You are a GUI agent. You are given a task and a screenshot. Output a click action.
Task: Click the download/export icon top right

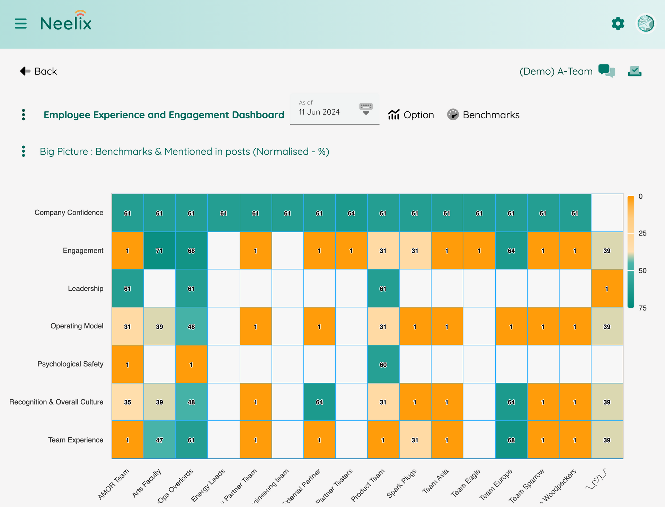point(635,71)
